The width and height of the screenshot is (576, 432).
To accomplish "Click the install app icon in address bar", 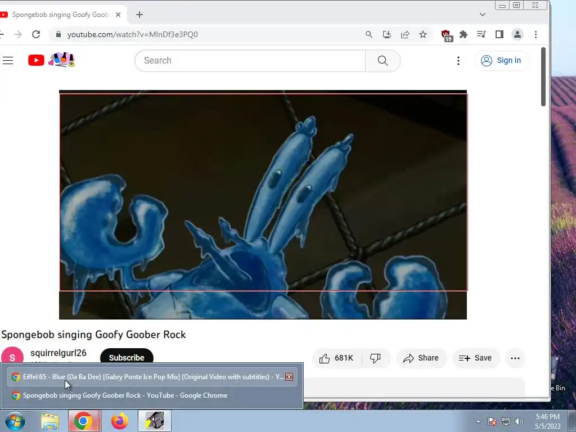I will click(x=387, y=34).
